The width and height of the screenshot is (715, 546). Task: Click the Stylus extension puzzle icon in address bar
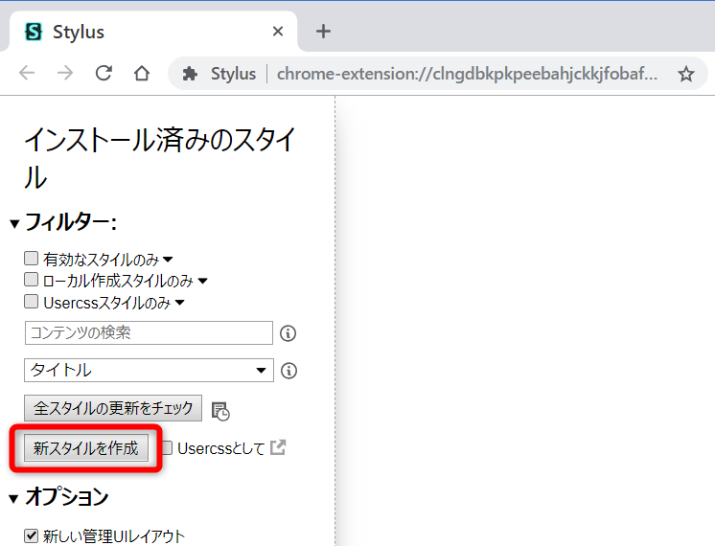[190, 74]
